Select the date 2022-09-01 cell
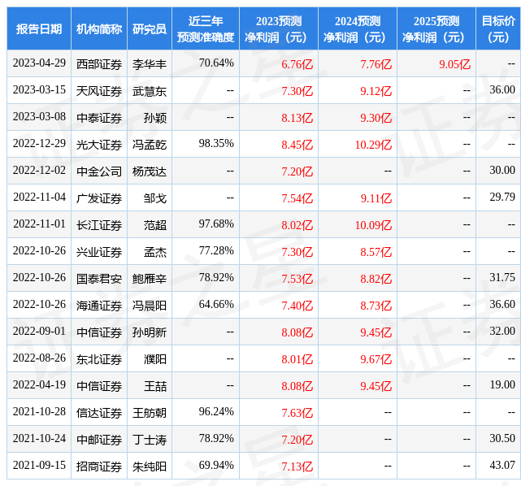Viewport: 521px width, 486px height. coord(39,332)
